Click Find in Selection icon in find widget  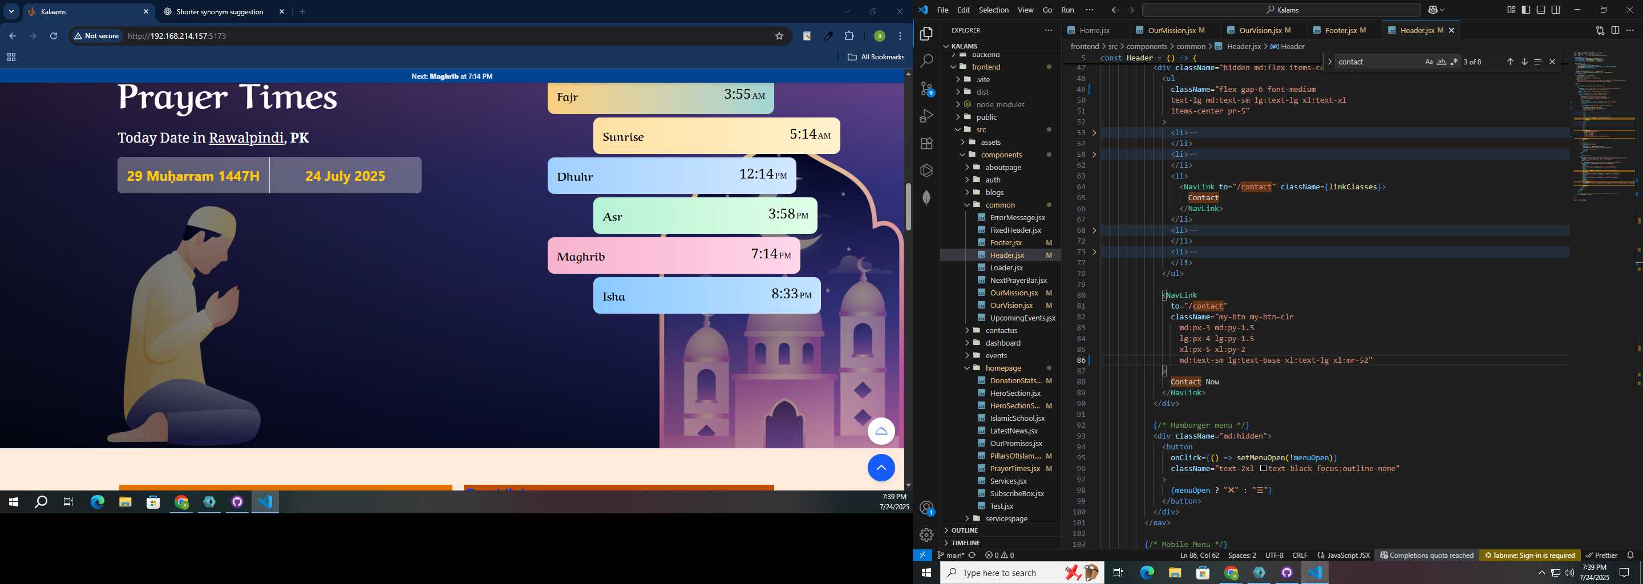coord(1538,62)
